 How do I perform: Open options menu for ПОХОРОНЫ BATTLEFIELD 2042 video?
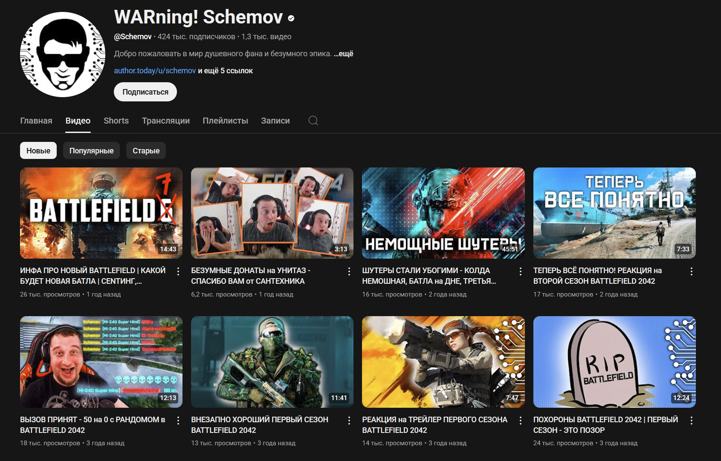point(692,421)
